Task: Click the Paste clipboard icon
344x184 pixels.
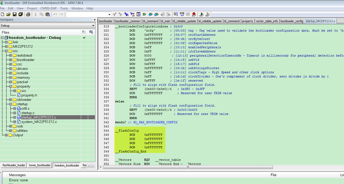Action: tap(48, 14)
